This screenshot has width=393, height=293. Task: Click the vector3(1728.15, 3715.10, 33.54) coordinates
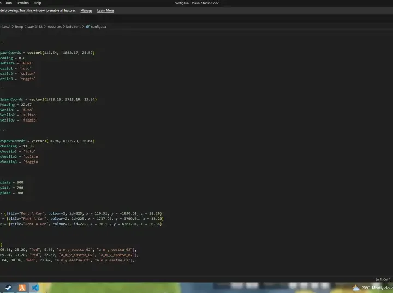point(63,99)
